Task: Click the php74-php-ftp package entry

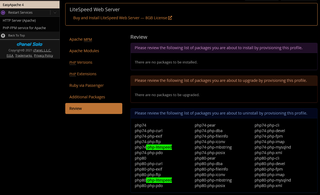Action: click(x=148, y=142)
